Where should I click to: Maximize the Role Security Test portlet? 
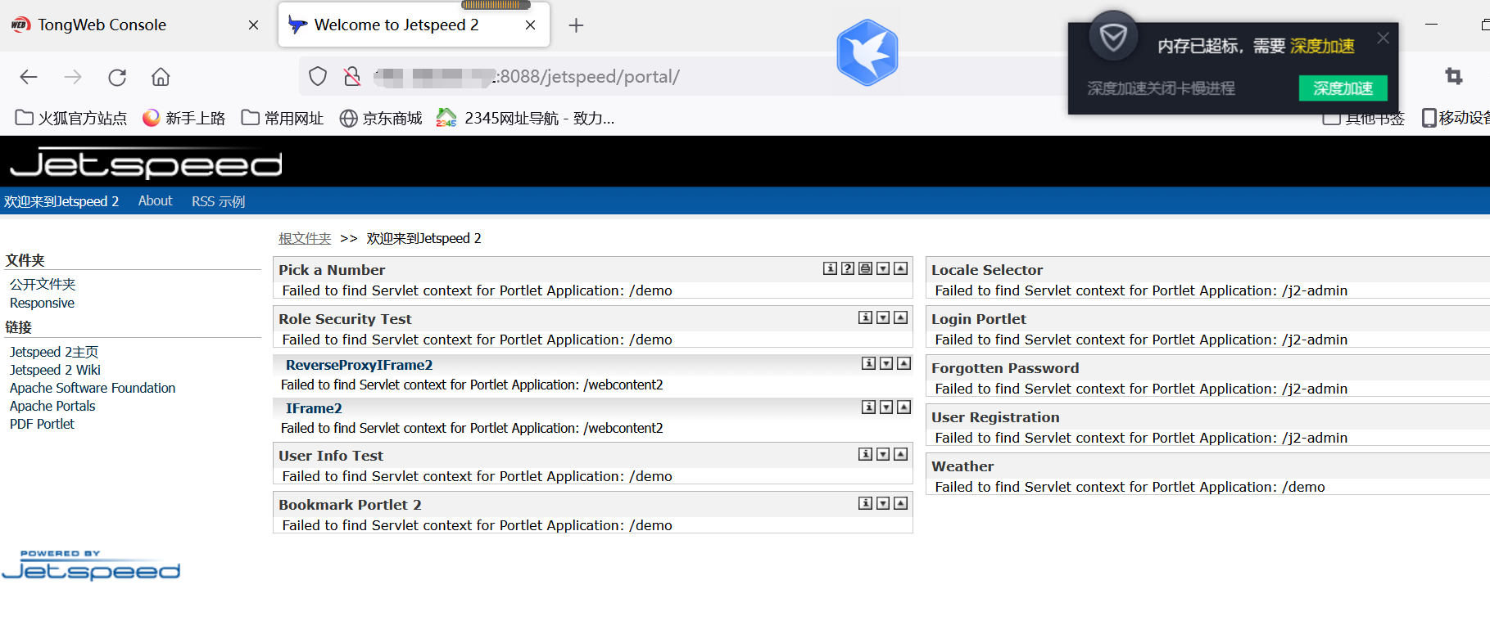click(901, 317)
